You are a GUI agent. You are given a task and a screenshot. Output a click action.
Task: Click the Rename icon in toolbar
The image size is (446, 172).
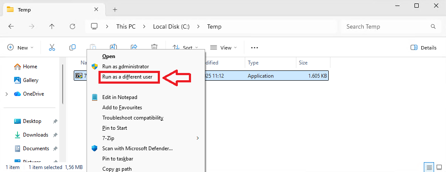point(113,47)
